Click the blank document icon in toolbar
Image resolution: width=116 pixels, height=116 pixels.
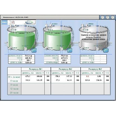10,22
